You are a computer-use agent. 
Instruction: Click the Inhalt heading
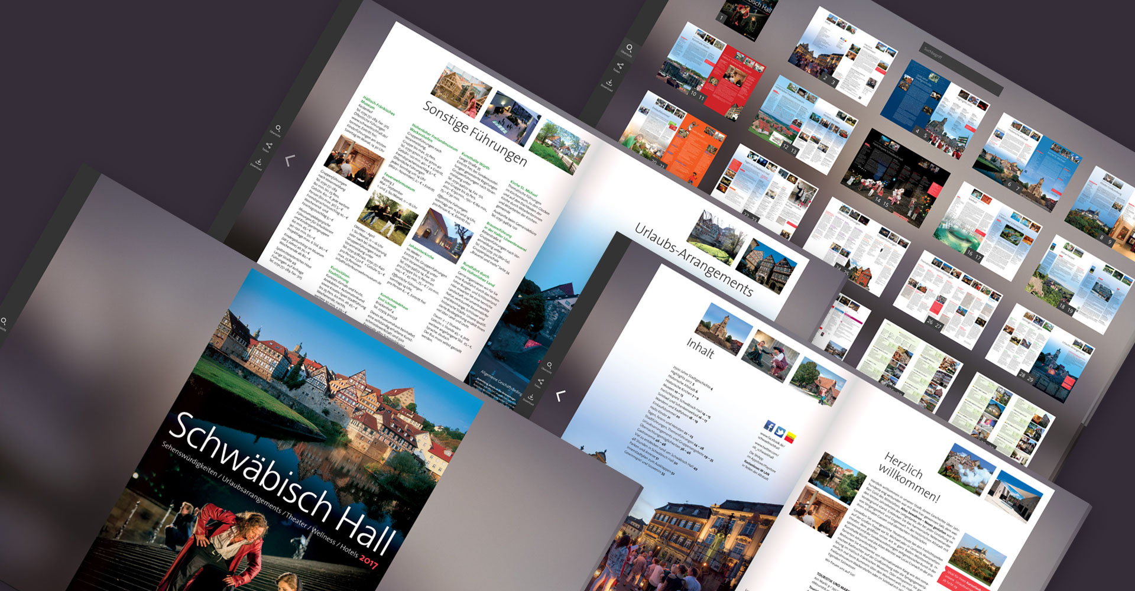(700, 348)
